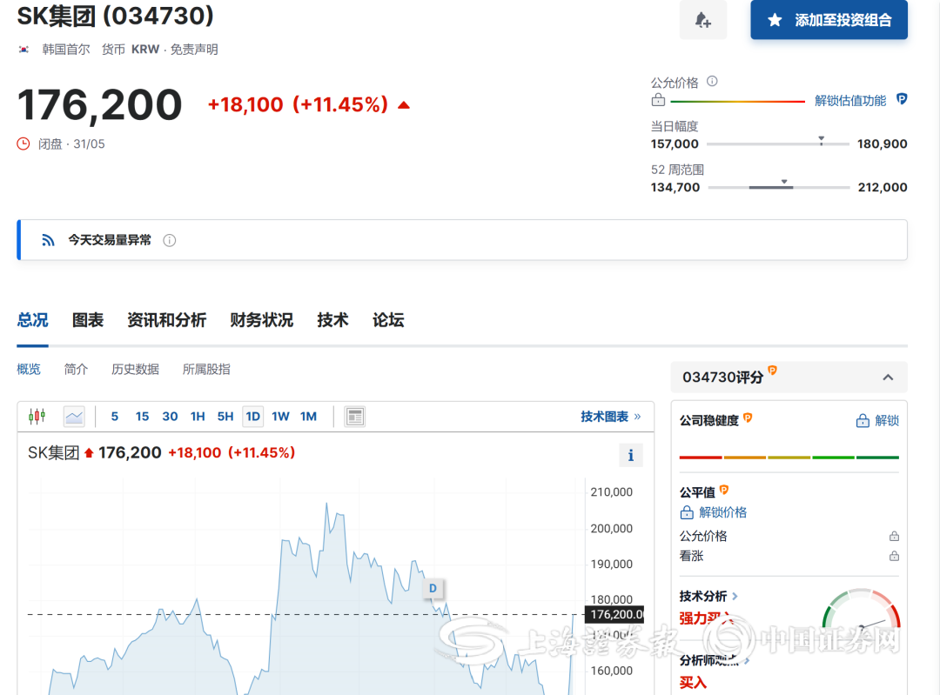Switch to the 图表 tab
Viewport: 940px width, 695px height.
(x=87, y=320)
